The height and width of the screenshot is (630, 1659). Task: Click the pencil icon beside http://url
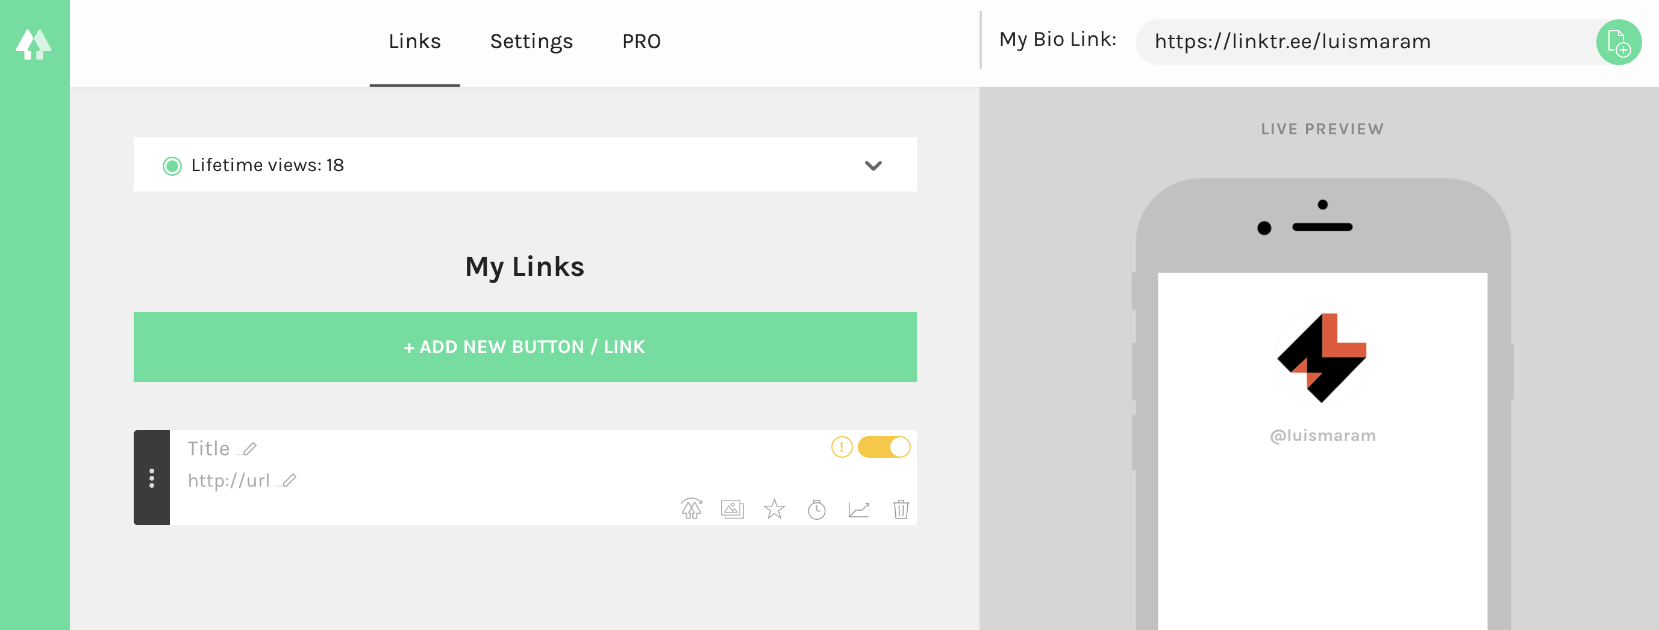tap(290, 480)
